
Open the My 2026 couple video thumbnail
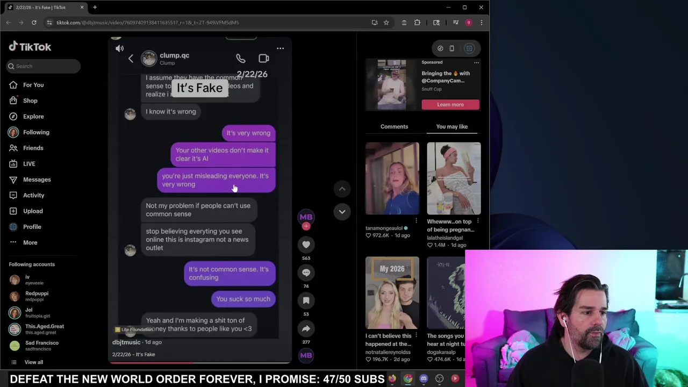point(392,293)
